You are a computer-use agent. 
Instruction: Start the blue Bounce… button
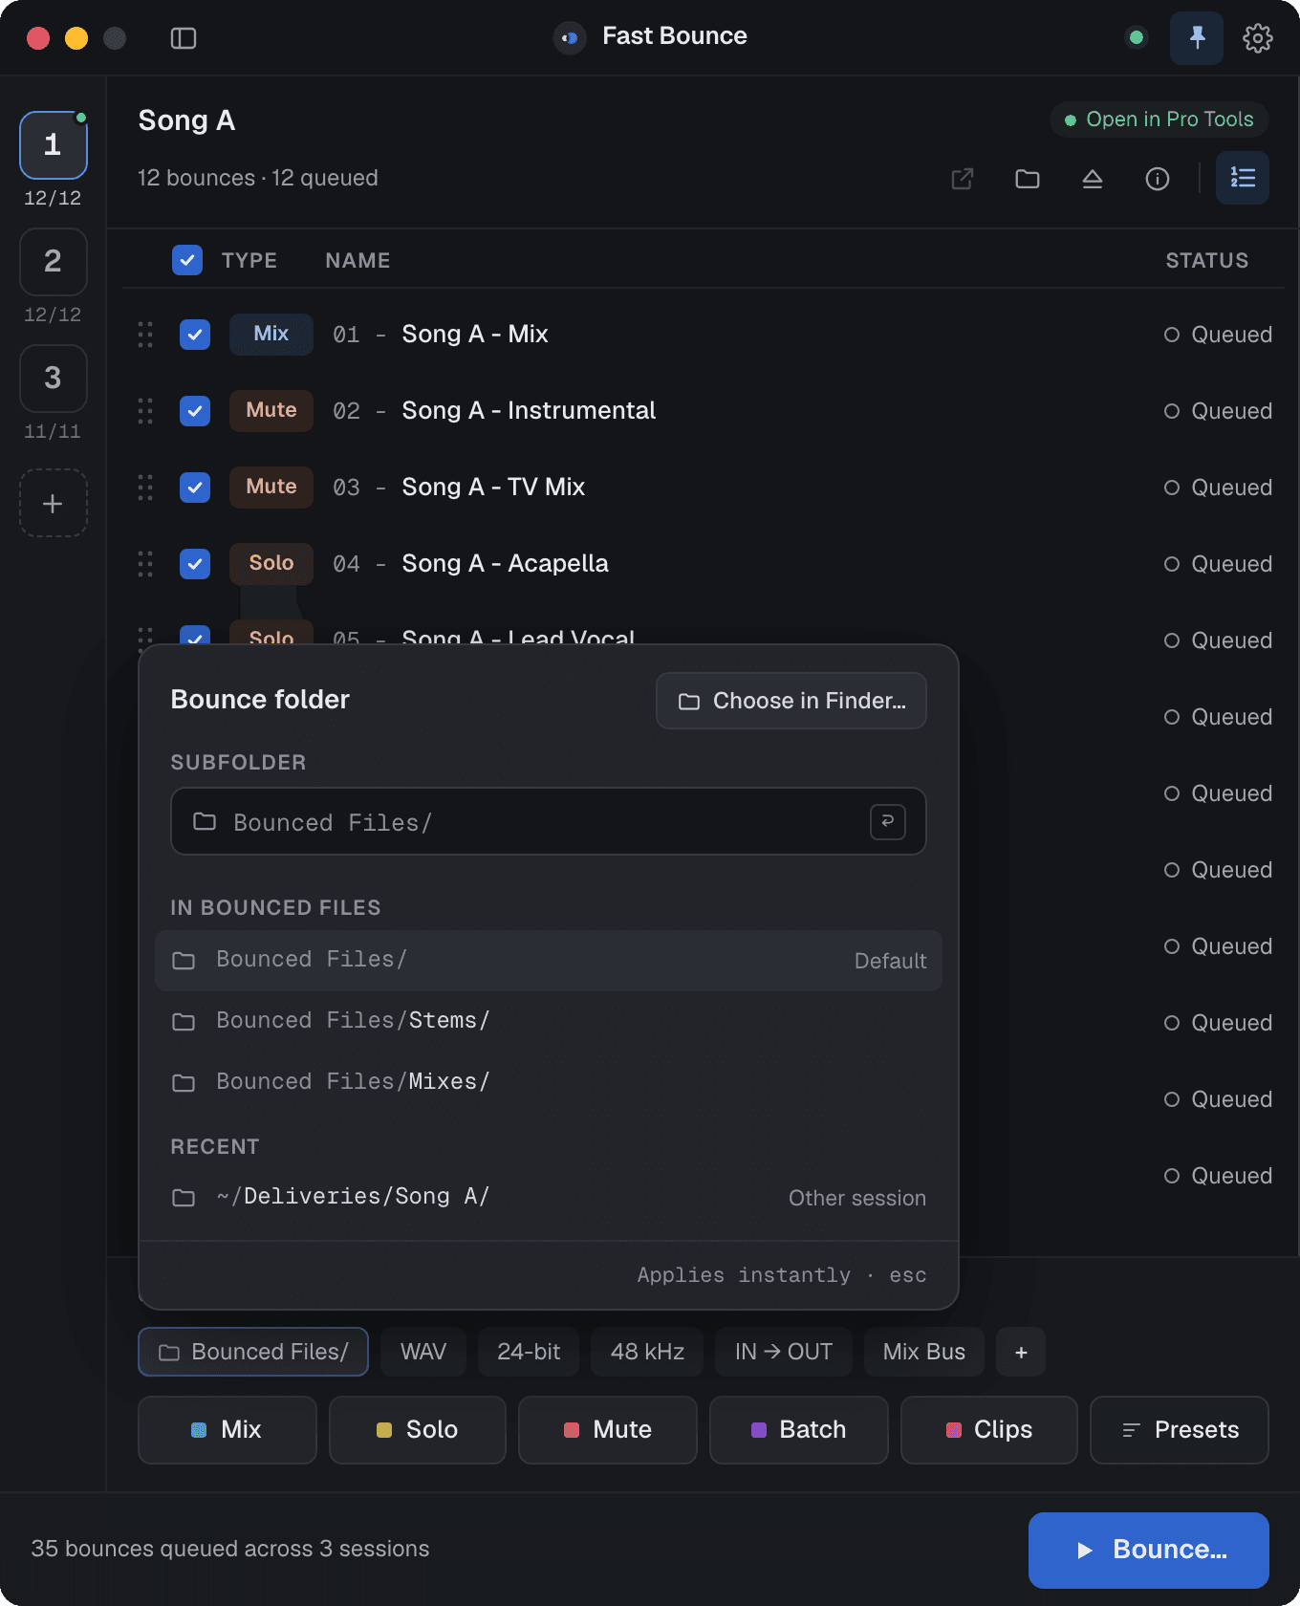(x=1149, y=1551)
